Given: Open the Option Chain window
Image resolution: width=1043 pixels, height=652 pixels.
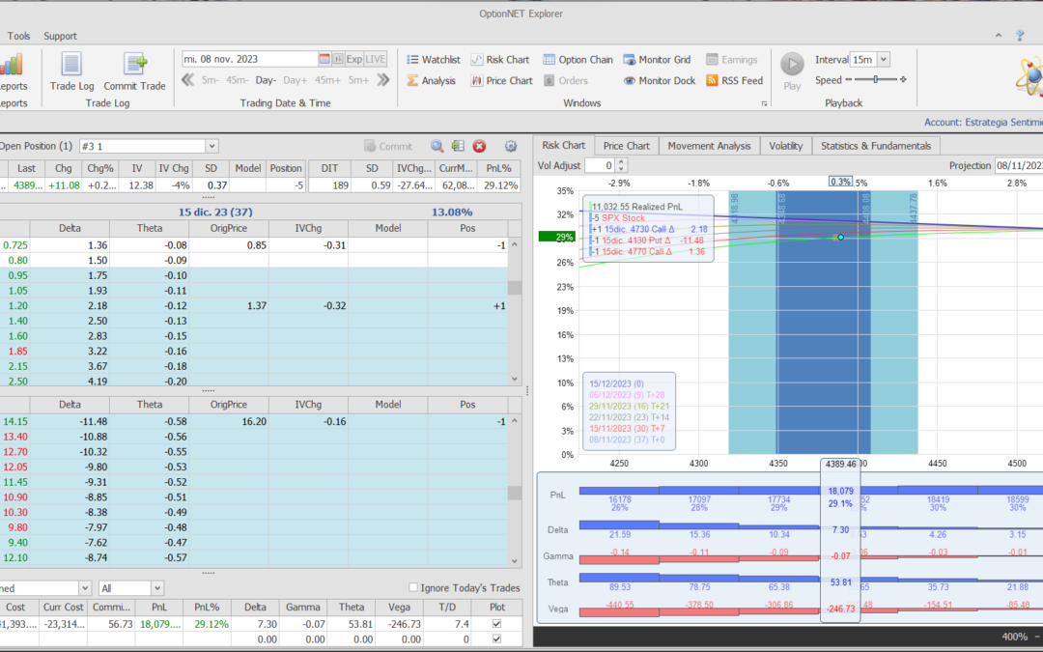Looking at the screenshot, I should click(x=578, y=60).
